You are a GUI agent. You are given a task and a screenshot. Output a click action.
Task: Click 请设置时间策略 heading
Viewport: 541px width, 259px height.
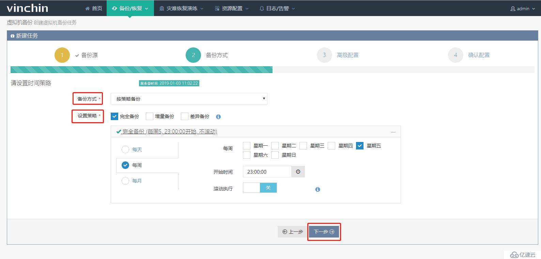pos(31,83)
